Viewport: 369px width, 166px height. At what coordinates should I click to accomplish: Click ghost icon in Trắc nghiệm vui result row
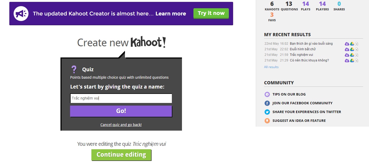pos(356,55)
